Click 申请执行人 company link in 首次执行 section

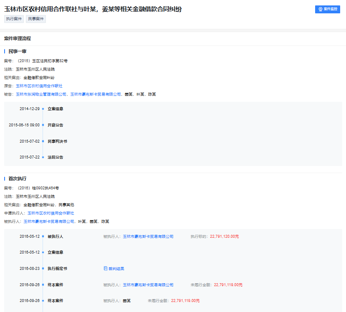coord(49,213)
